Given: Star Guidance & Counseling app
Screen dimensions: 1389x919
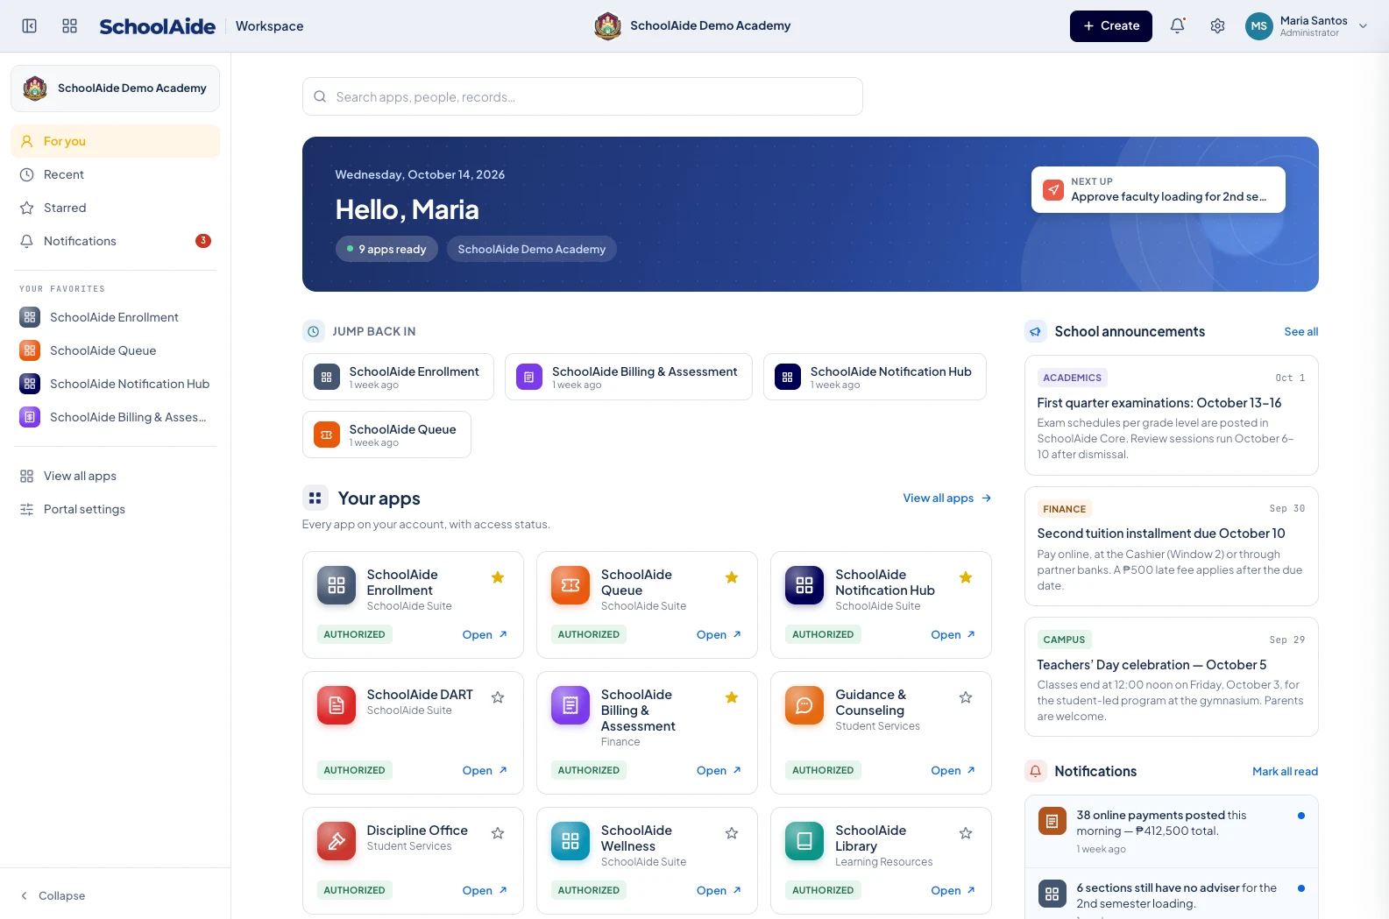Looking at the screenshot, I should click(966, 697).
